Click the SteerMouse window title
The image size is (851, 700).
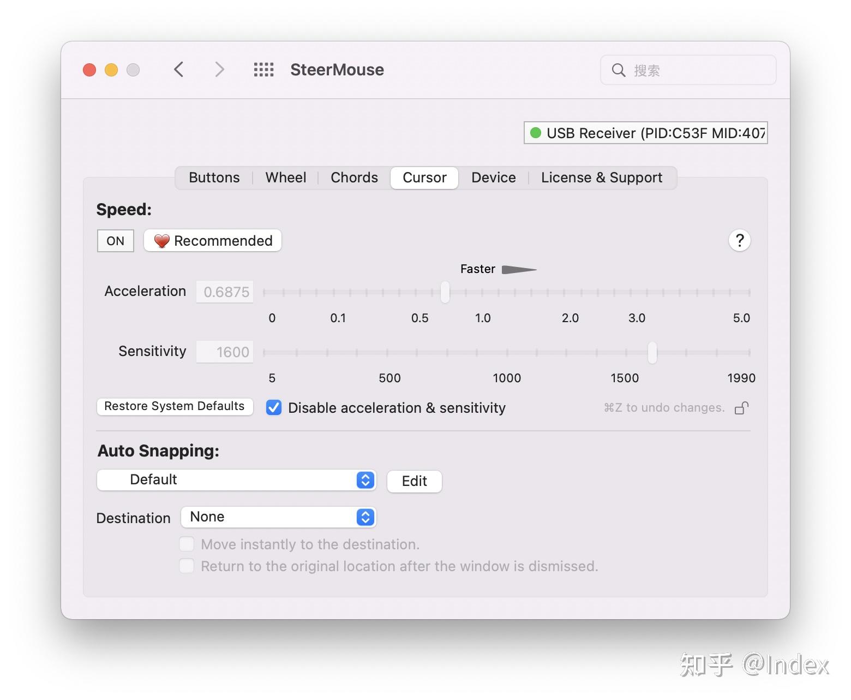click(x=337, y=70)
